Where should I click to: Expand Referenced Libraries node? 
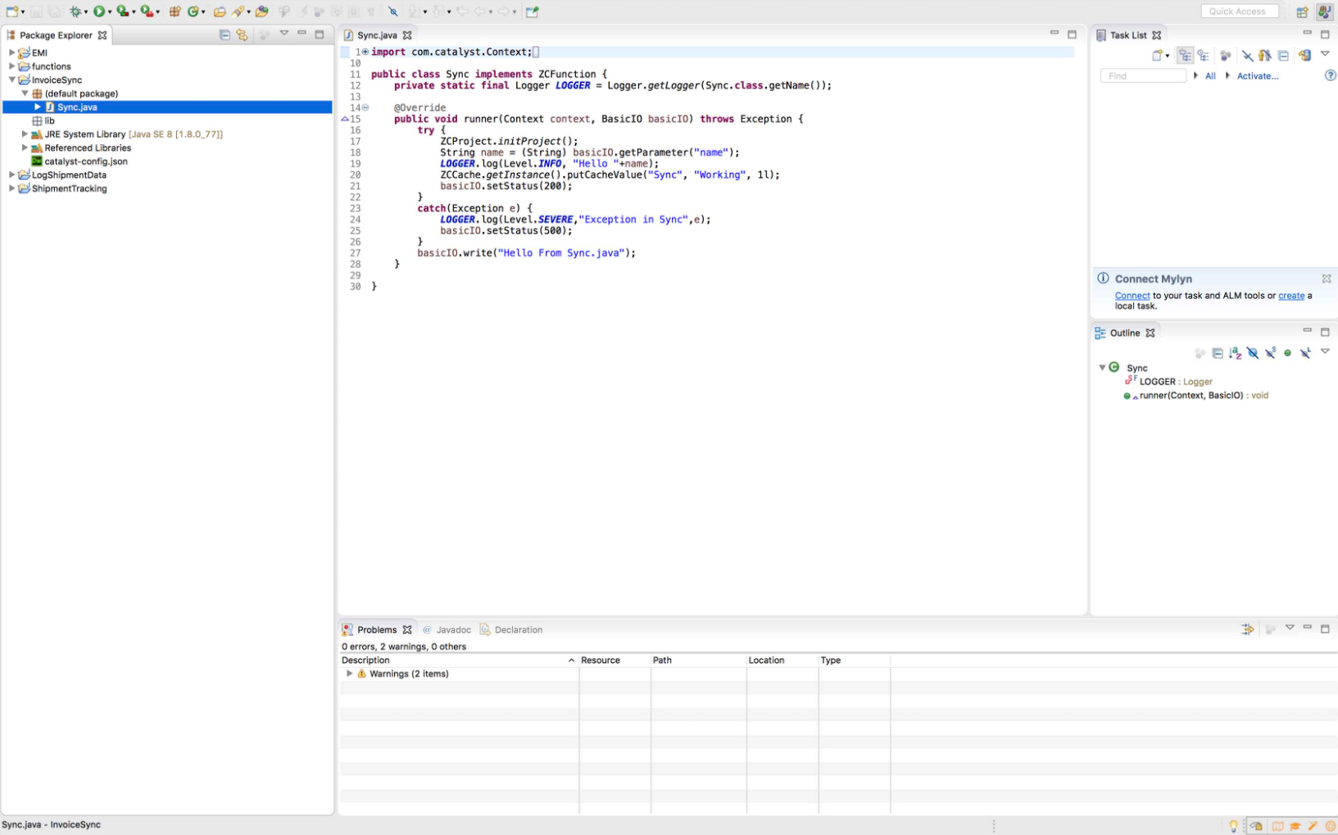25,148
